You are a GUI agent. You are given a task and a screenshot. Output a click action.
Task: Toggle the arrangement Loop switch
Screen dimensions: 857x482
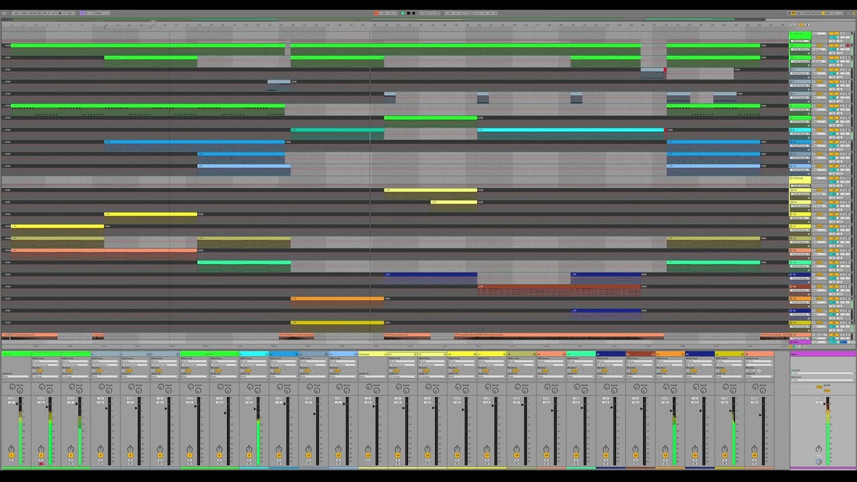(471, 13)
